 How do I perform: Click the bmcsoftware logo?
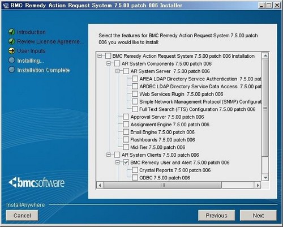[x=37, y=182]
